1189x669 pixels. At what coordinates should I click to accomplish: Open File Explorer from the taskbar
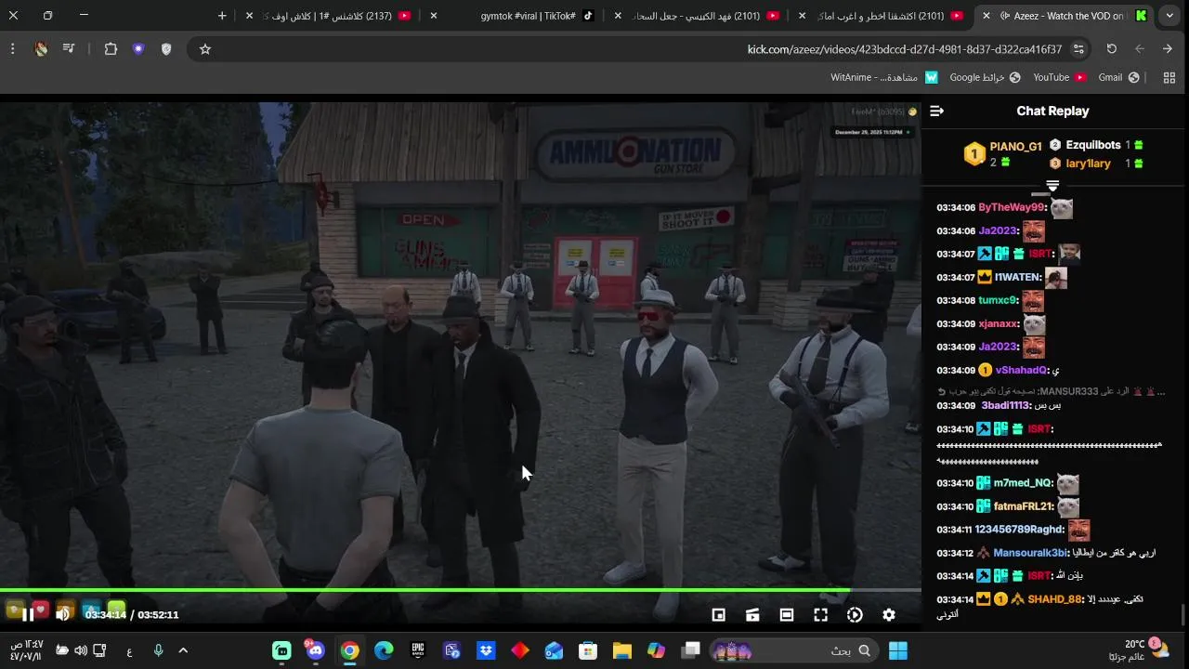pyautogui.click(x=622, y=650)
